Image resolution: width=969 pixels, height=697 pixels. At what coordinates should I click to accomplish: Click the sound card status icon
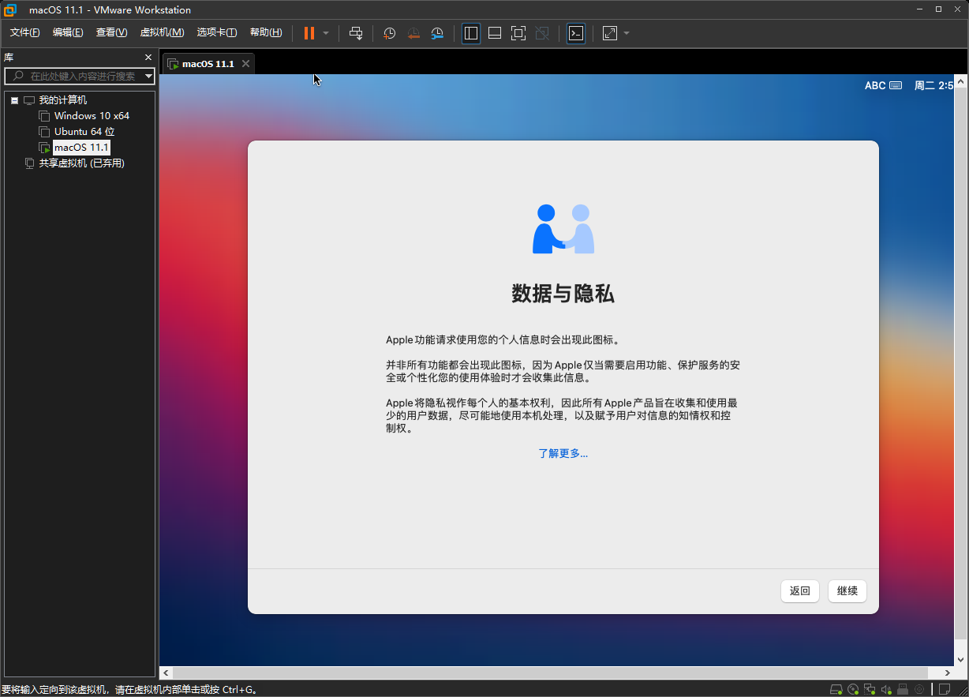886,689
